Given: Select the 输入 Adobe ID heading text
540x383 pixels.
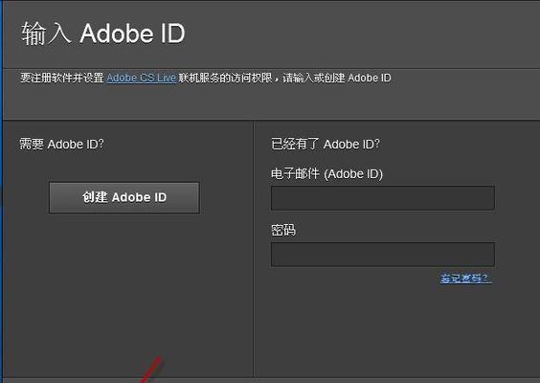Looking at the screenshot, I should [103, 34].
